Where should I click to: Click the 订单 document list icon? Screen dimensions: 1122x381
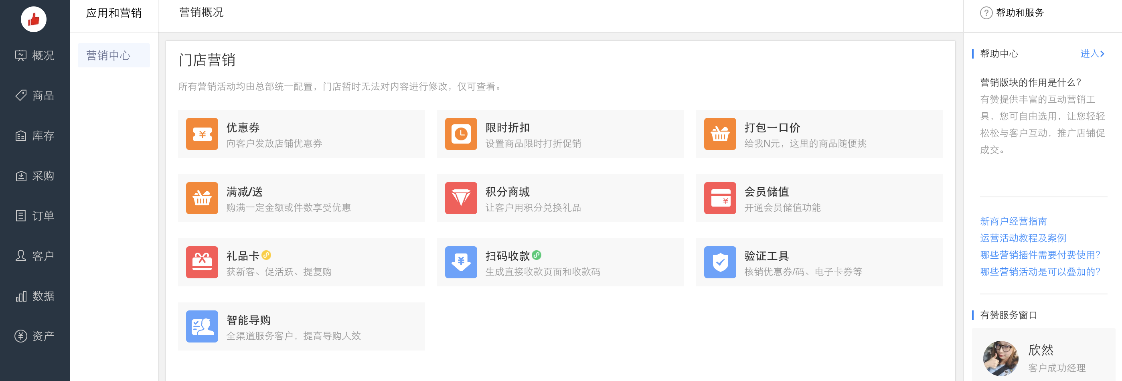(20, 215)
